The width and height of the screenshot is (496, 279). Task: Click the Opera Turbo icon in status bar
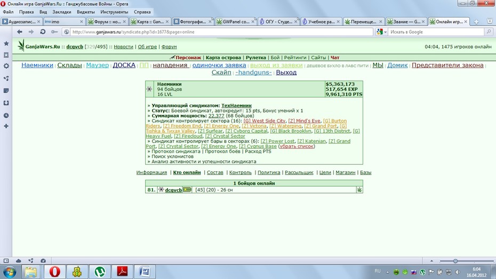click(43, 261)
